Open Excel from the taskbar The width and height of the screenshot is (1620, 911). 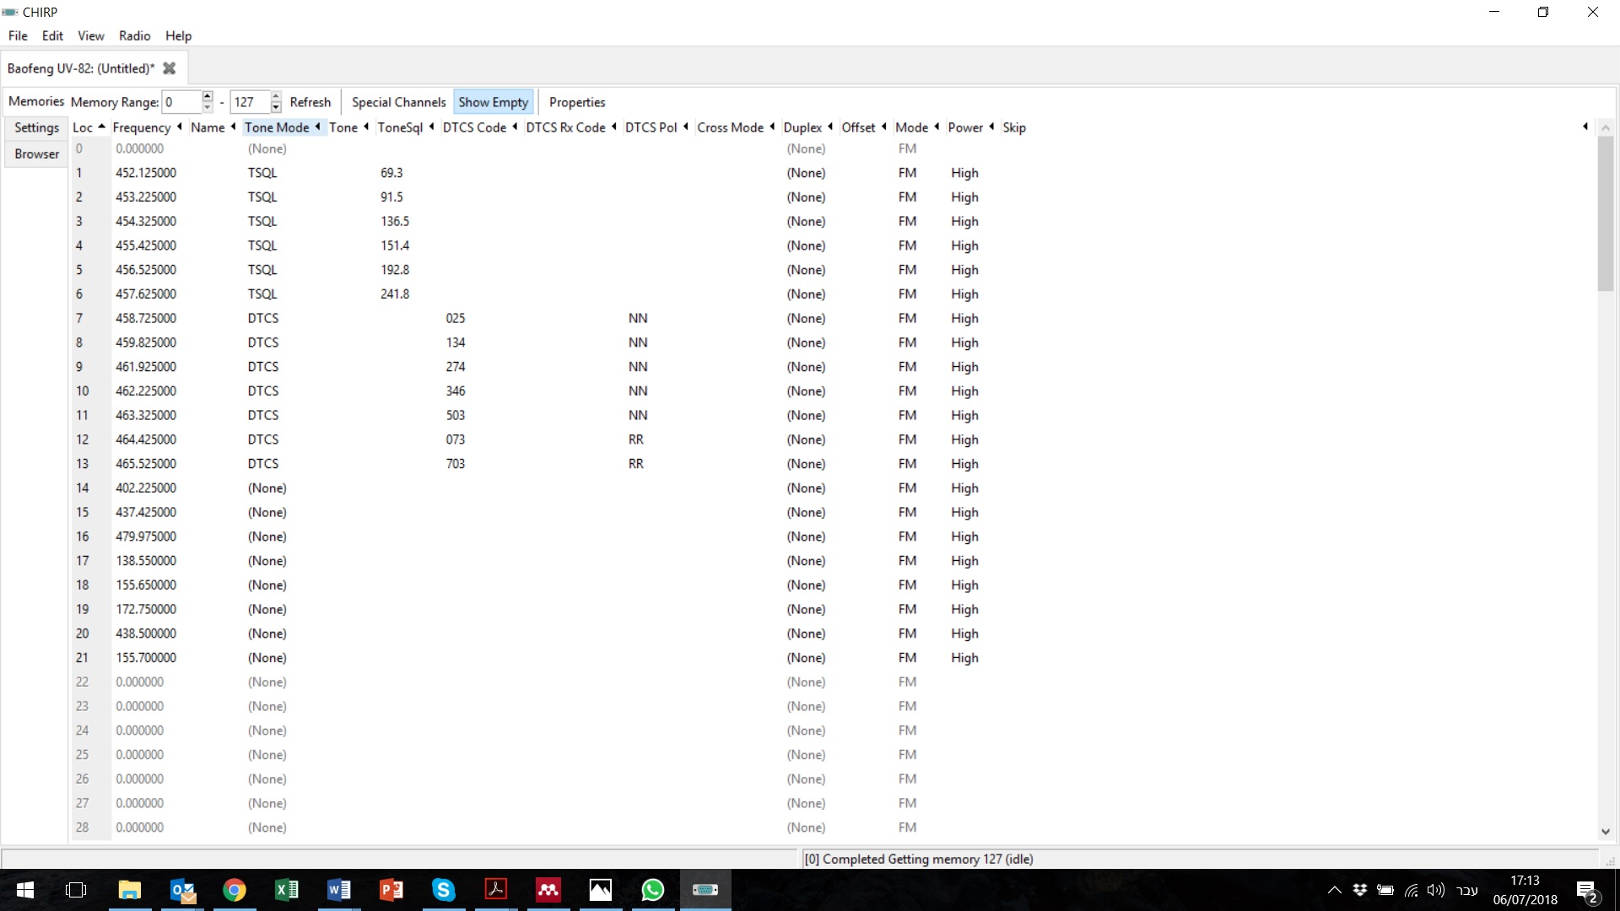tap(286, 890)
